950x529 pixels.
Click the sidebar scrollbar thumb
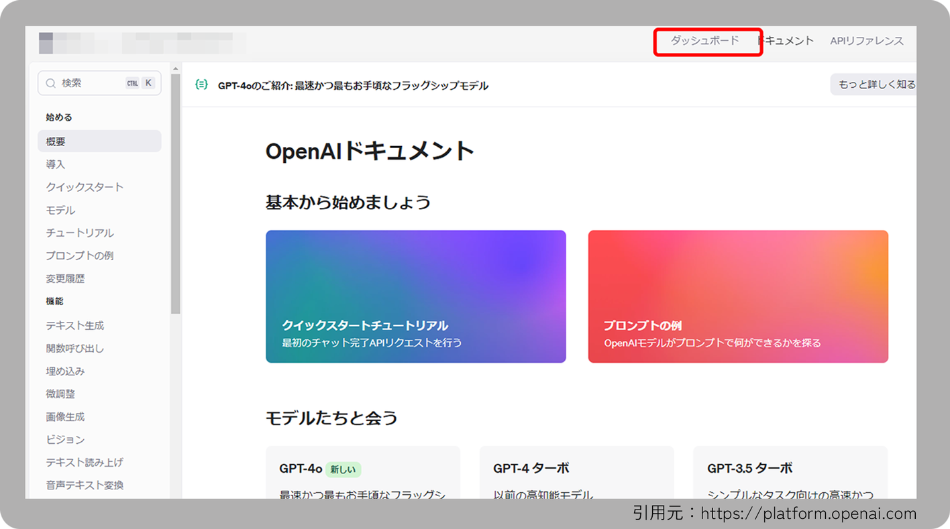click(176, 194)
